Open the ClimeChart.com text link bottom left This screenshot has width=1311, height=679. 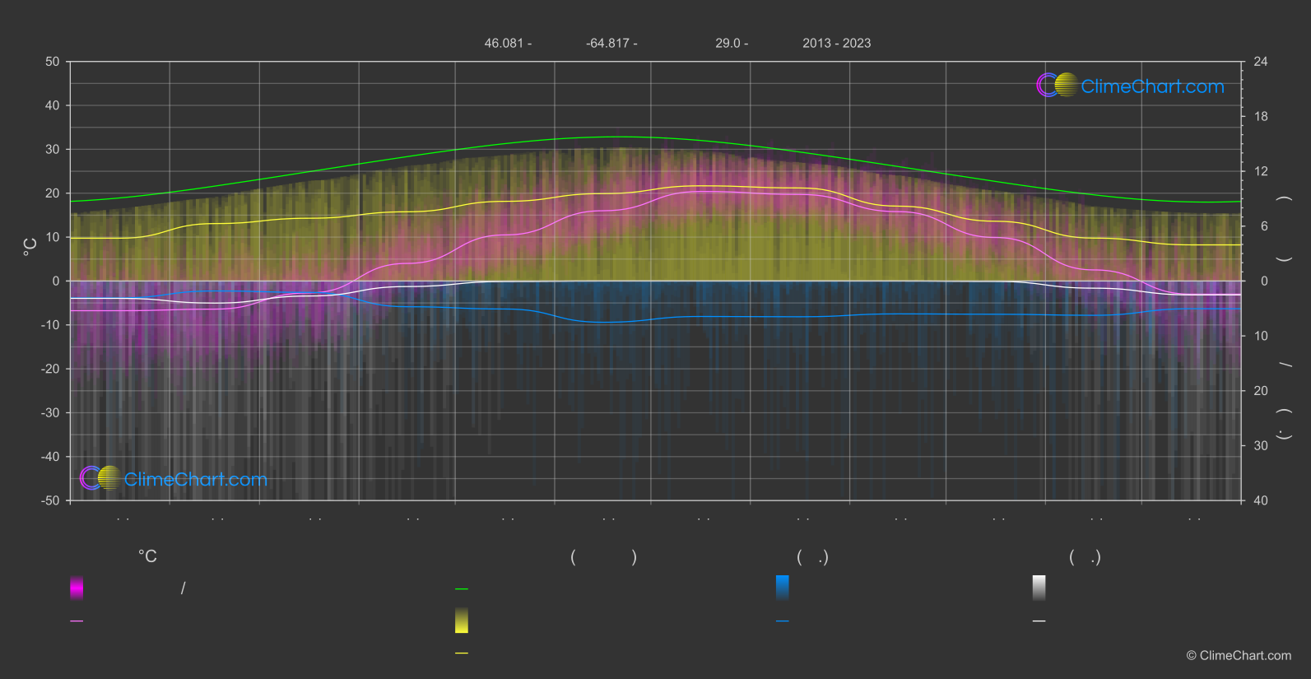[x=196, y=479]
